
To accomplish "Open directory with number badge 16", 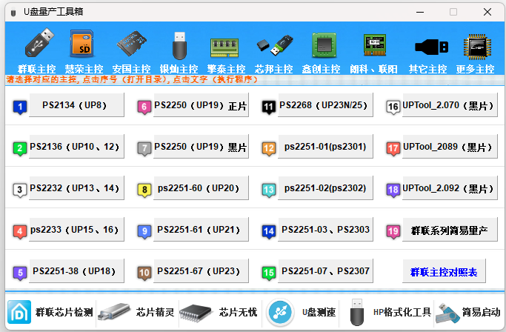I will click(x=393, y=107).
